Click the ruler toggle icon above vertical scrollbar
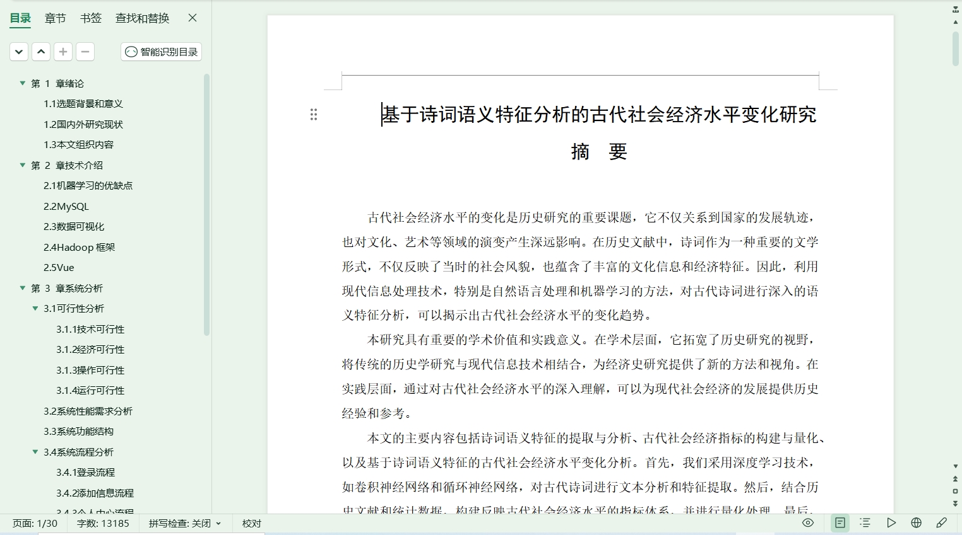Screen dimensions: 962x535 point(956,10)
